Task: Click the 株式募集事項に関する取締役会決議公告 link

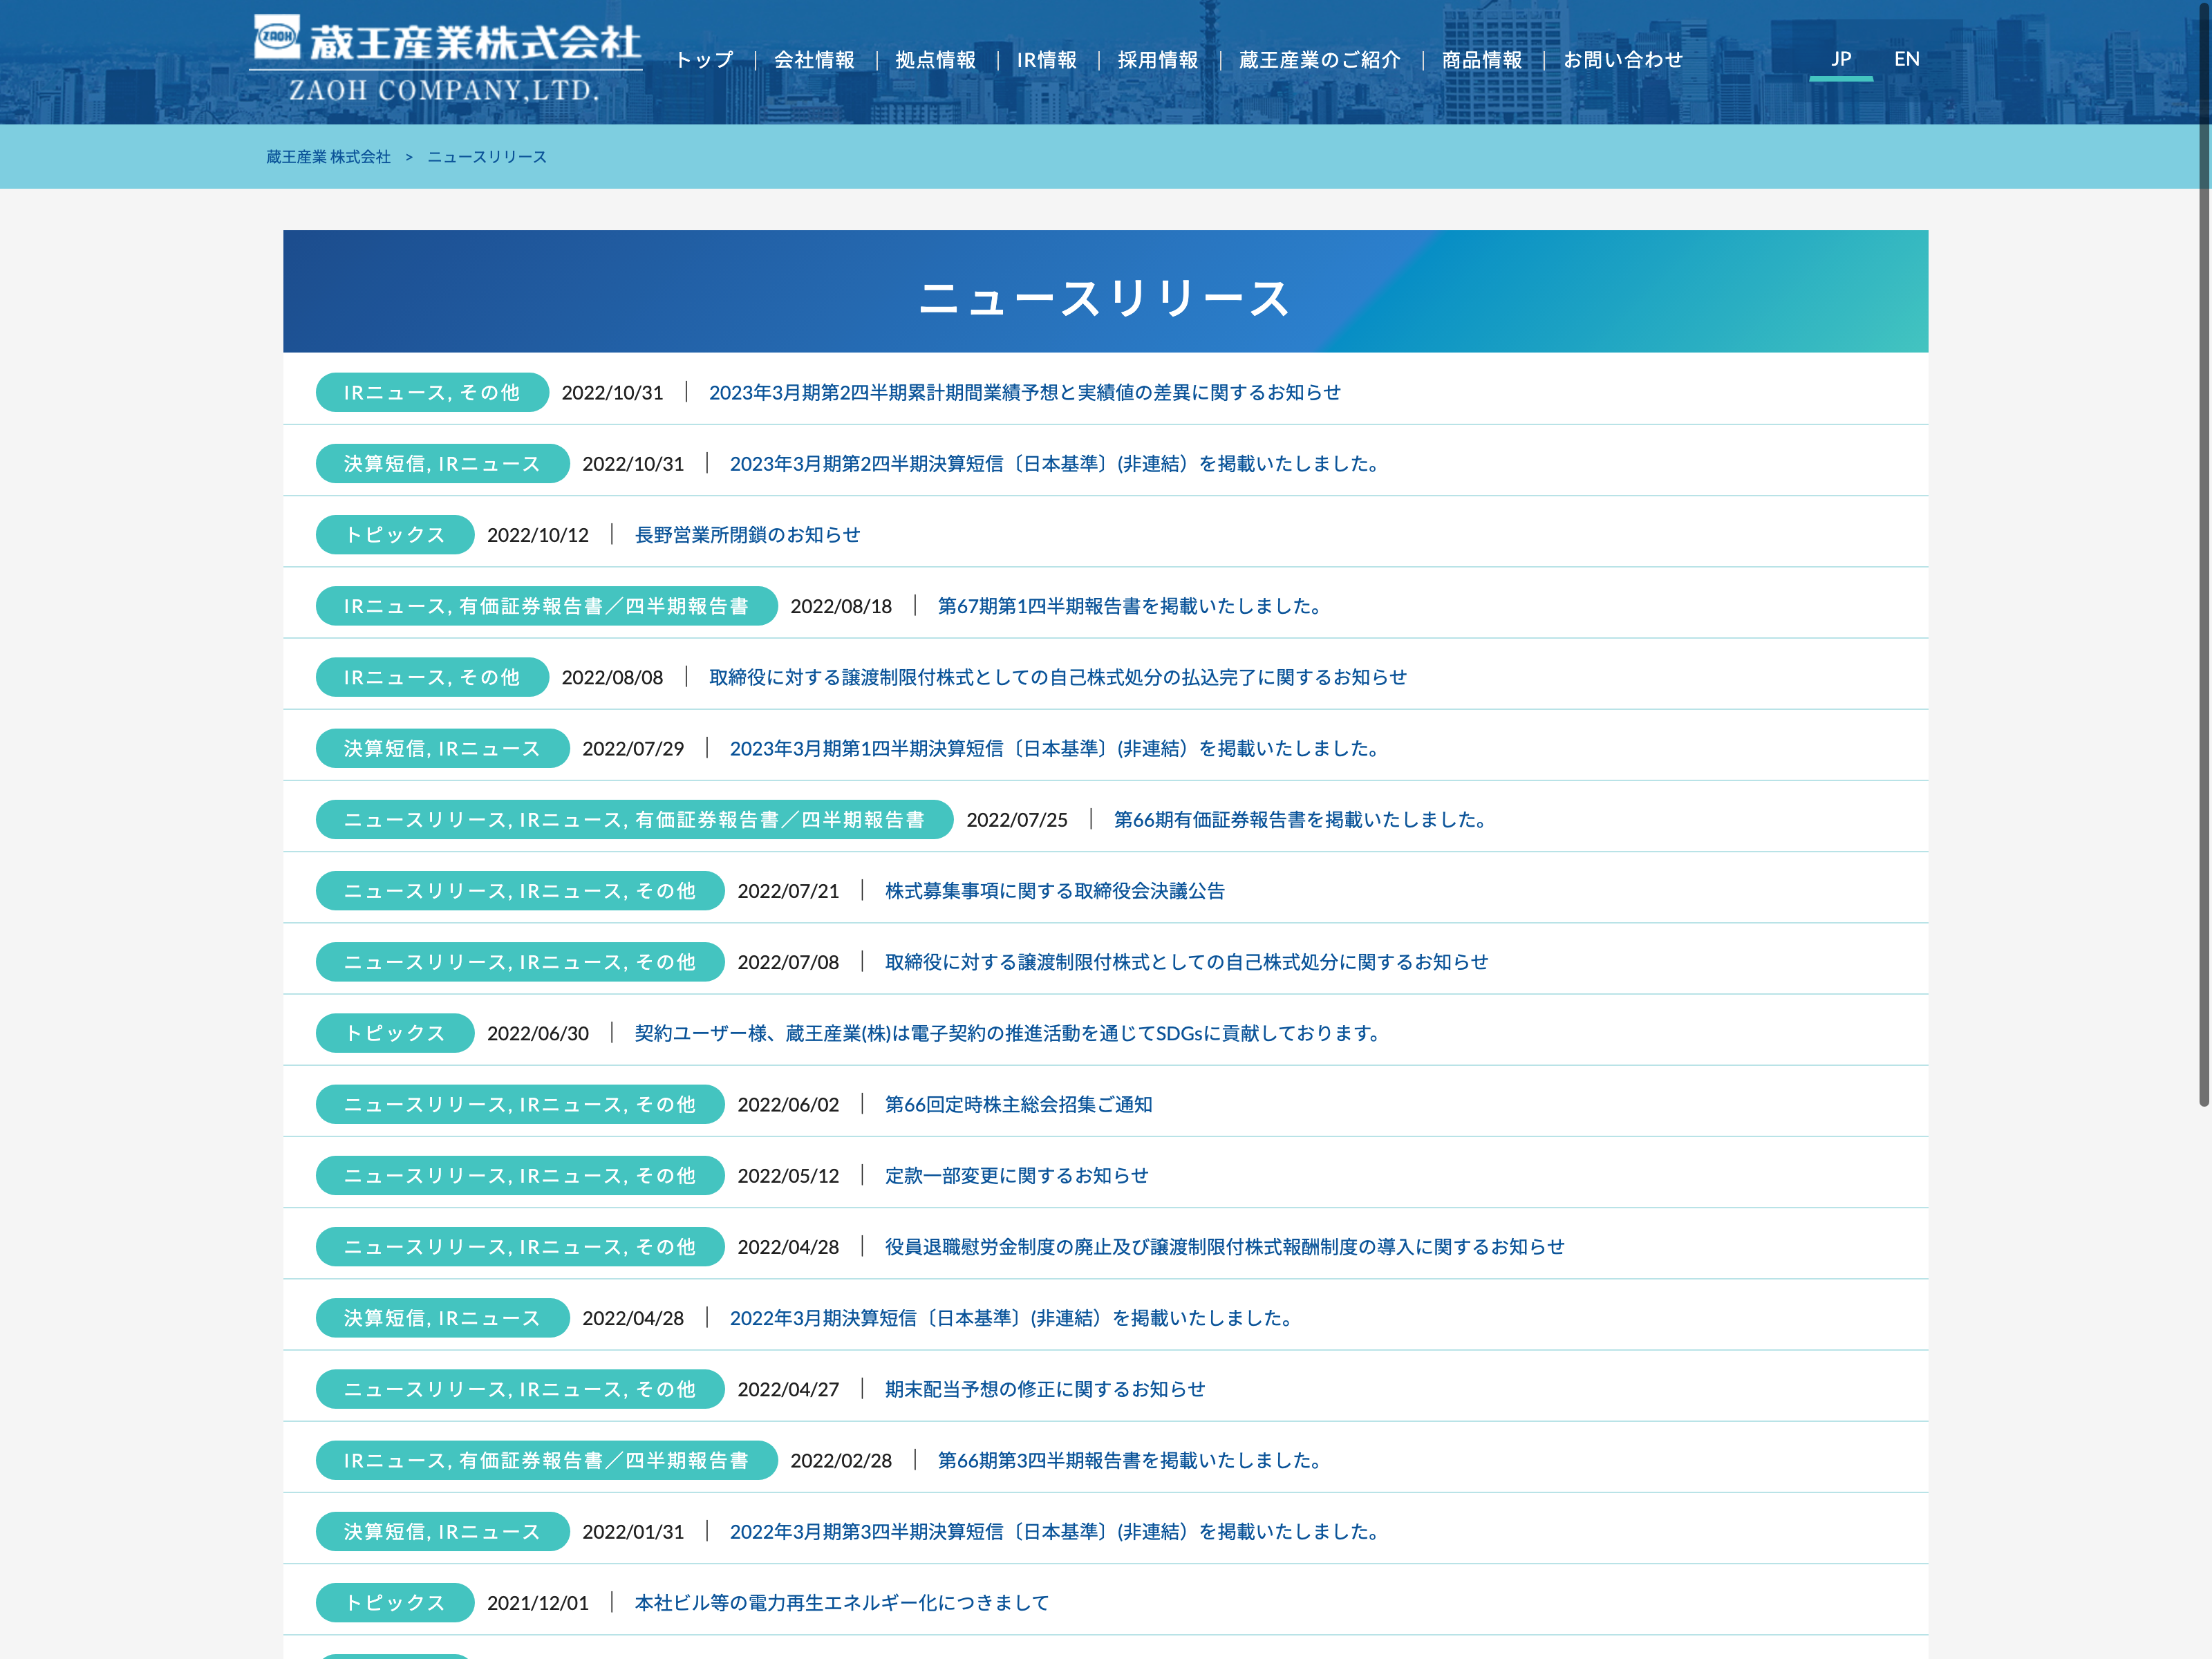Action: coord(1054,891)
